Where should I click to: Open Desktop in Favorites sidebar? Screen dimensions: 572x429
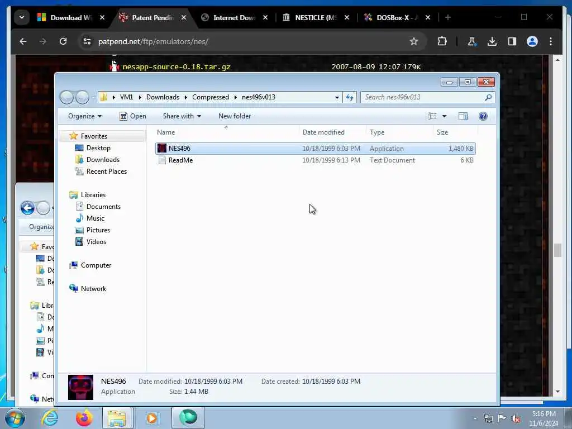[x=98, y=147]
